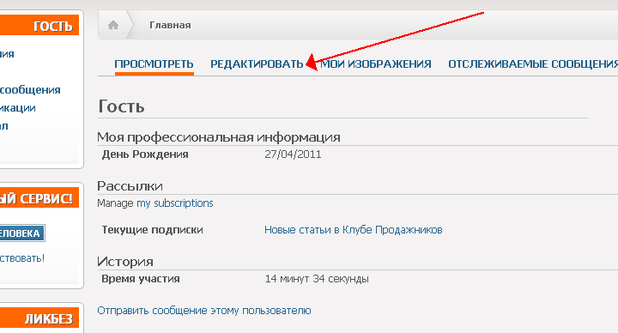This screenshot has height=333, width=618.
Task: Click Отправить сообщение этому пользователю link
Action: pos(204,311)
